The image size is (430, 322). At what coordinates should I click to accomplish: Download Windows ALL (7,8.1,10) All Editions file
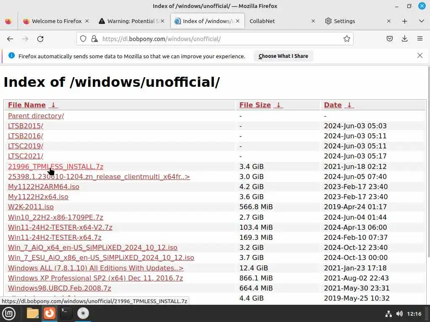(96, 268)
